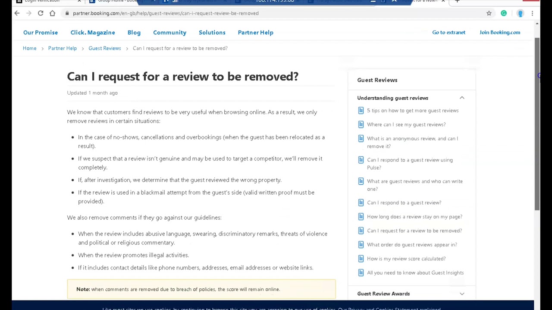Click the 'Guest Review Awards' heading
This screenshot has width=552, height=310.
click(x=383, y=294)
